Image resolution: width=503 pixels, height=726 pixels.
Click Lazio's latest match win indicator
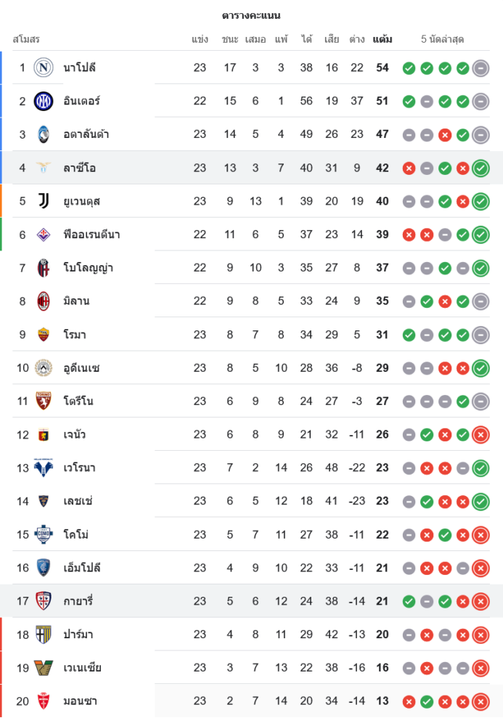coord(480,168)
